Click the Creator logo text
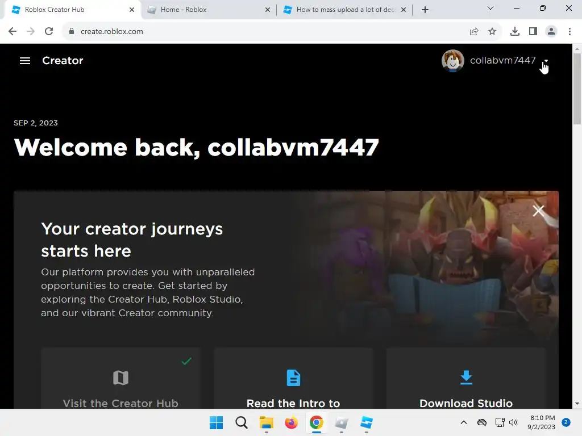582x436 pixels. 63,60
